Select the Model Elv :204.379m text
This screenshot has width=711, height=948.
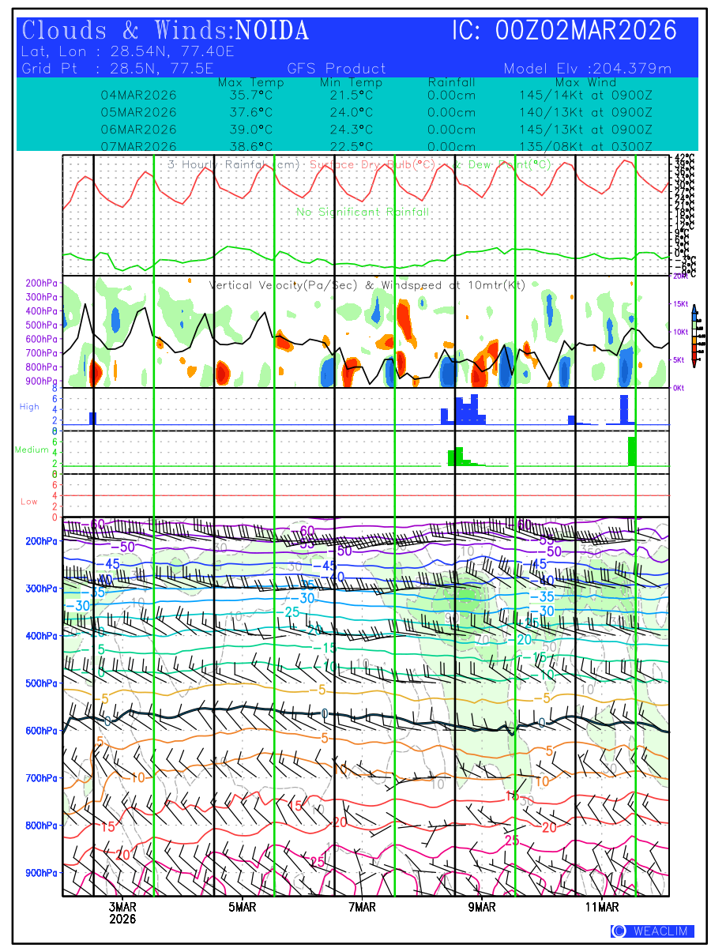[587, 69]
